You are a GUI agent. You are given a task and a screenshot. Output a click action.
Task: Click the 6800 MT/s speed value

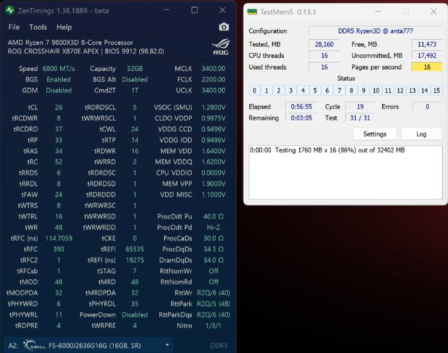[x=59, y=68]
